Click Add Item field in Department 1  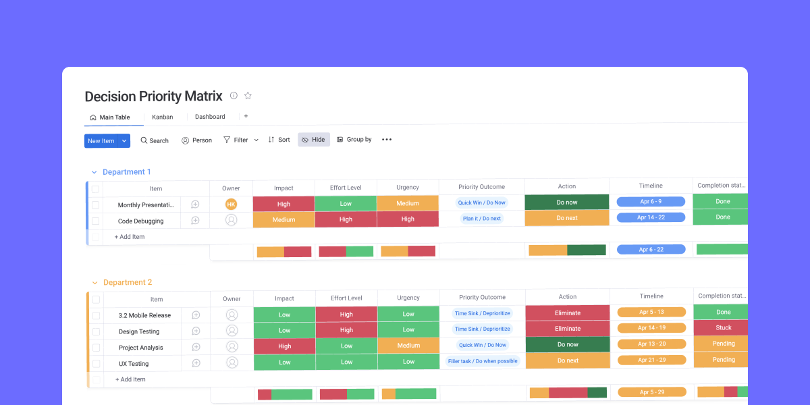(130, 237)
